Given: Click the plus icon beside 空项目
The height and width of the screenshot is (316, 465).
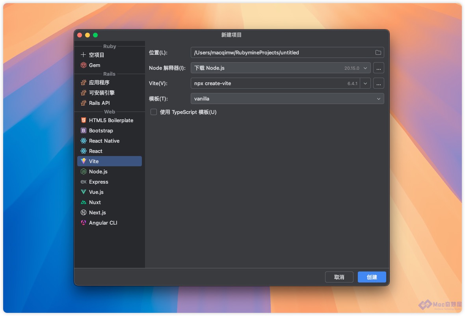Looking at the screenshot, I should pos(83,54).
